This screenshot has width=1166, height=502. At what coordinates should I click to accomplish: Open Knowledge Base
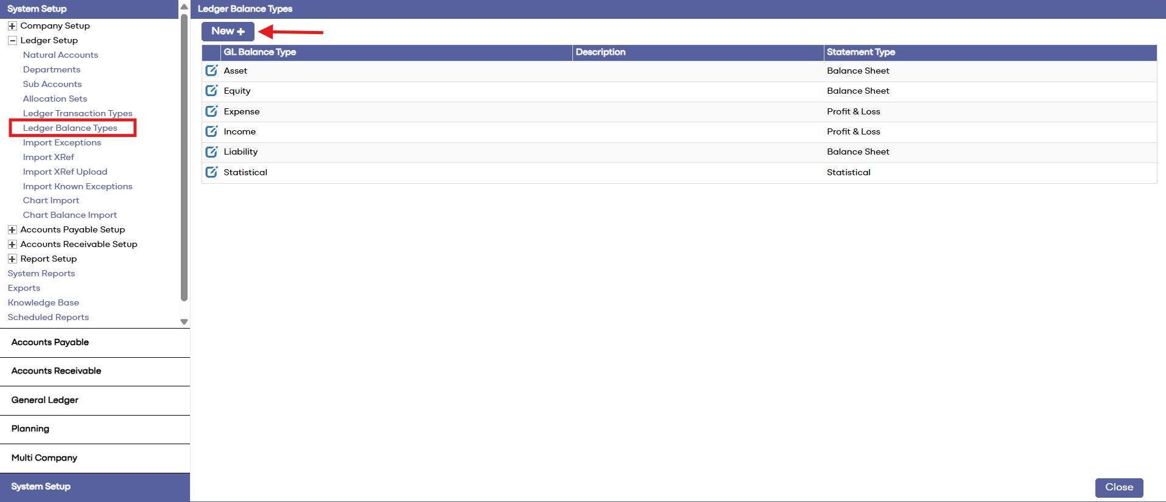[43, 302]
